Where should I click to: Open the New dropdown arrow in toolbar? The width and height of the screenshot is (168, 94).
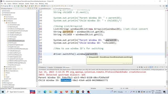[3, 6]
